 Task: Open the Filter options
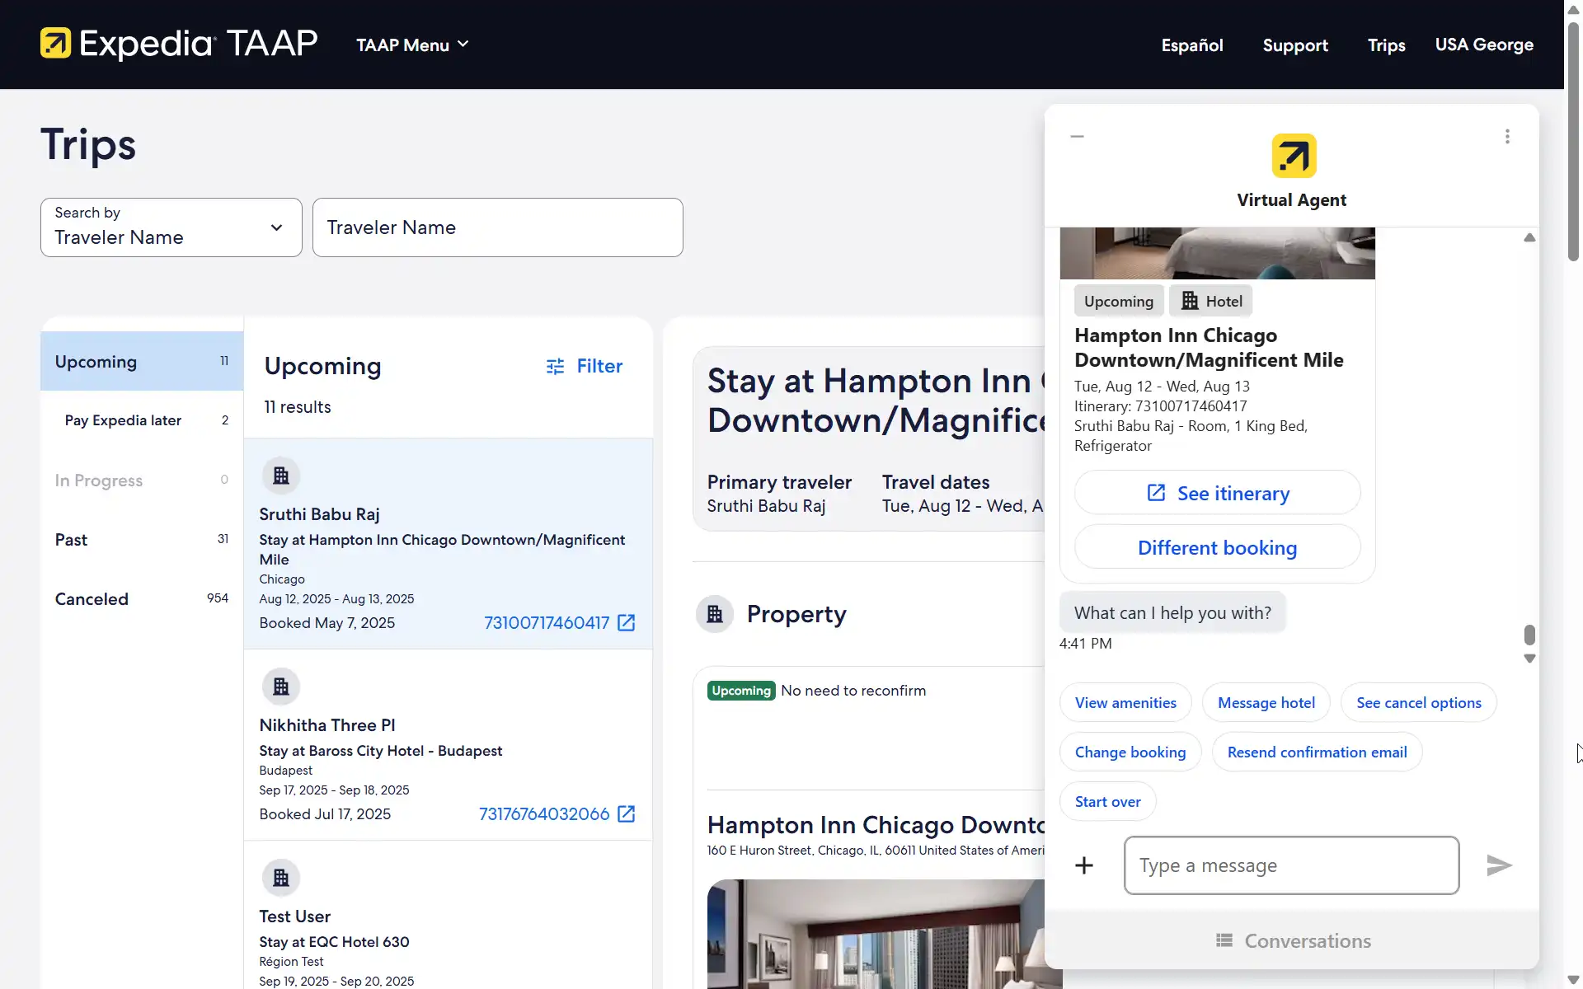(x=585, y=366)
